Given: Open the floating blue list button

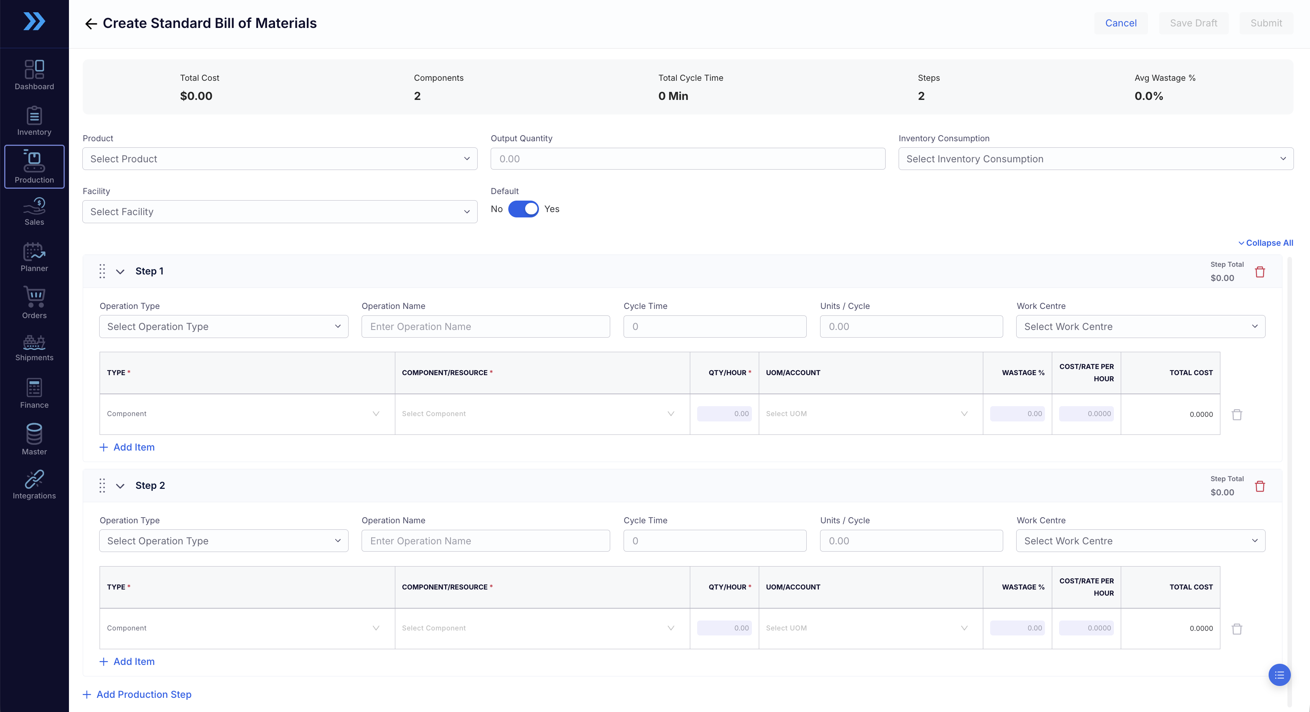Looking at the screenshot, I should click(x=1279, y=675).
